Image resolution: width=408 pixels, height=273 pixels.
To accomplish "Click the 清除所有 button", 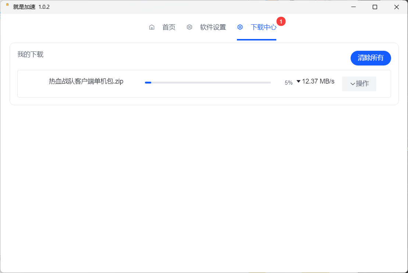I will click(370, 58).
